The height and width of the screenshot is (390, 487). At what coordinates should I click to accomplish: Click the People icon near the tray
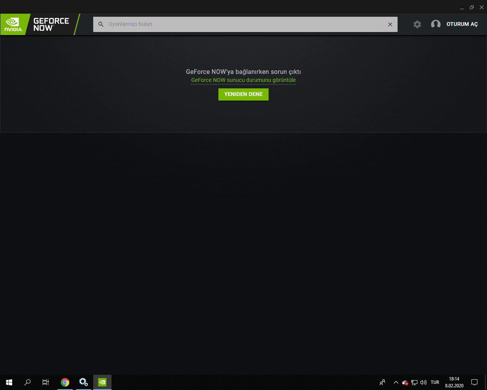tap(382, 382)
